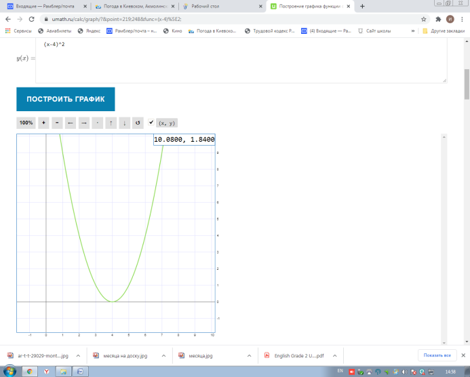Expand options for English Grade 2 pdf
The image size is (470, 377).
[335, 356]
